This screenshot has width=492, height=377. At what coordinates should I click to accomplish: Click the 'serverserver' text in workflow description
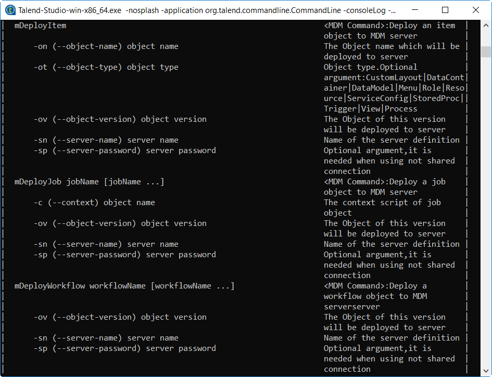coord(352,307)
